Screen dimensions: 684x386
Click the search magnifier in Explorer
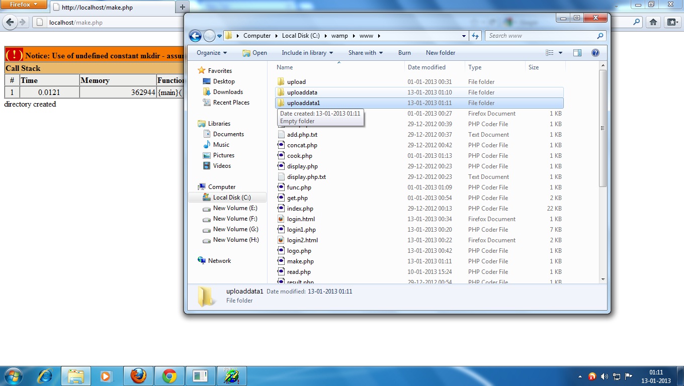point(600,36)
